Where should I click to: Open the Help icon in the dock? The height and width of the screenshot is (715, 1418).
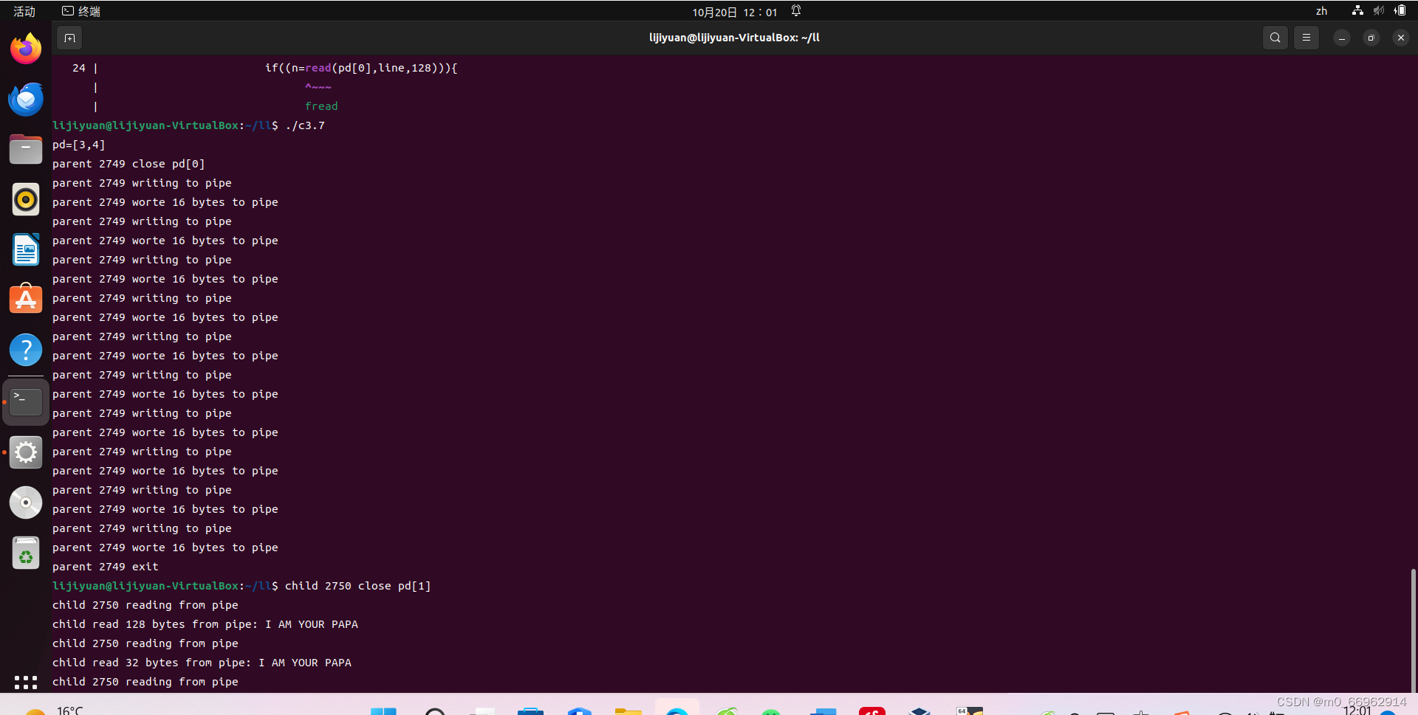click(x=26, y=350)
